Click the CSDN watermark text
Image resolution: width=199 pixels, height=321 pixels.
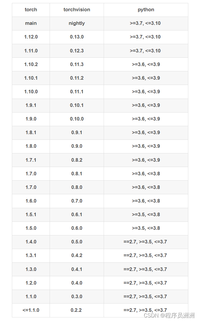pyautogui.click(x=169, y=315)
